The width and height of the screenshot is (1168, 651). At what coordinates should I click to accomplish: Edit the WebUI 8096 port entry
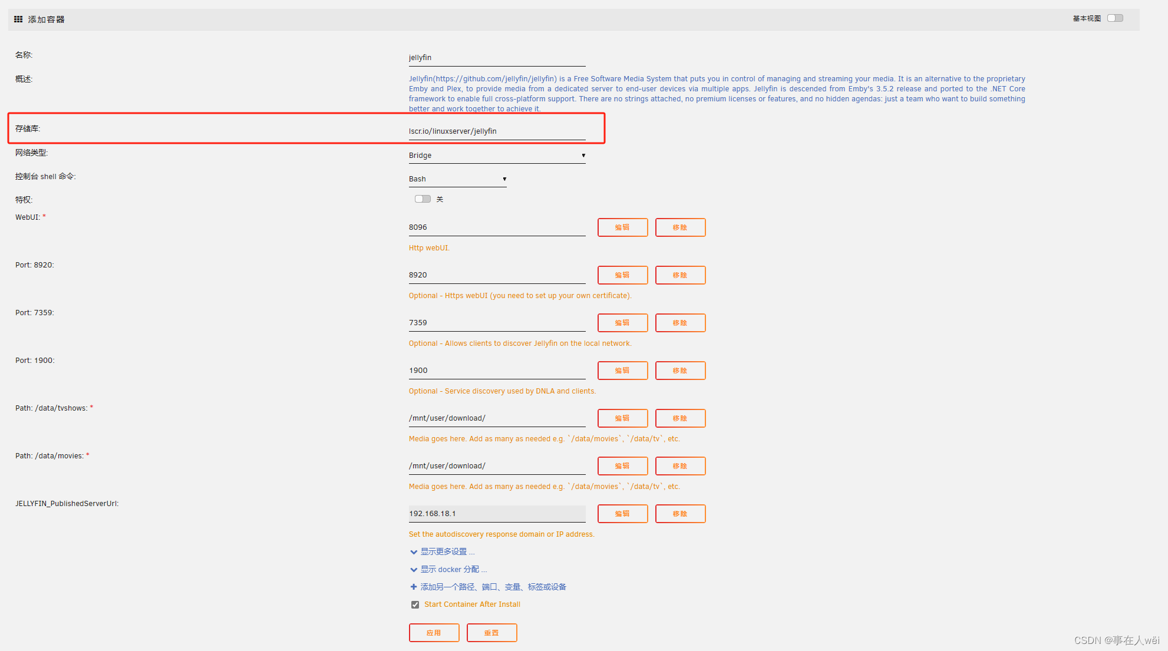tap(622, 227)
